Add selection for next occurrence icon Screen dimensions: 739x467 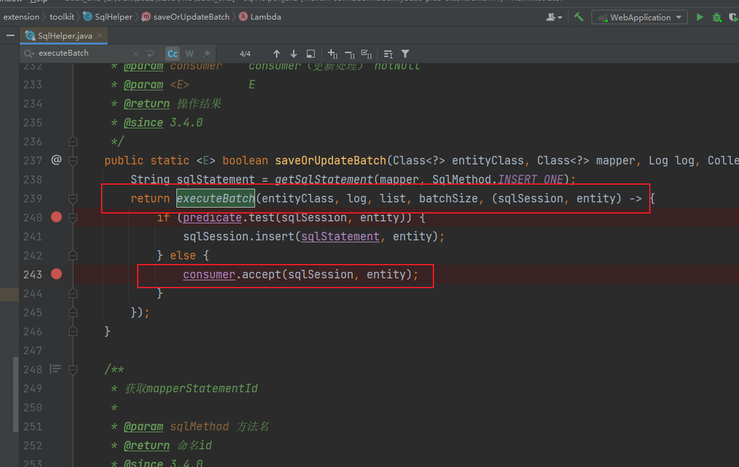point(332,54)
